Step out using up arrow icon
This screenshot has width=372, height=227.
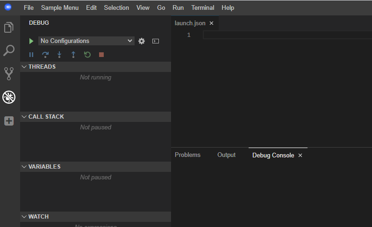pyautogui.click(x=73, y=55)
